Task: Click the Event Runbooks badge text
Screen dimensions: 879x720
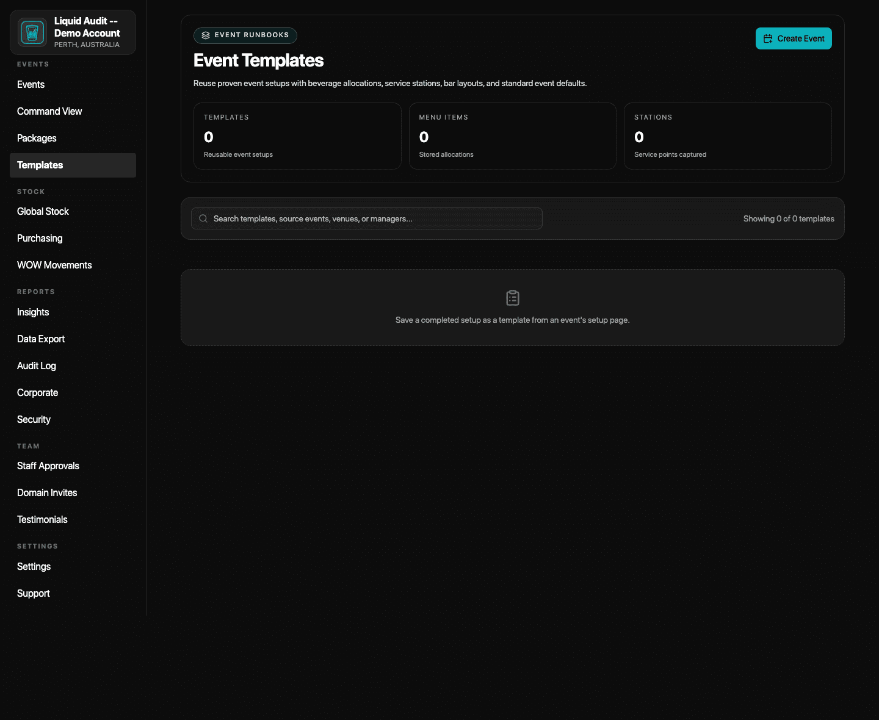Action: pos(251,35)
